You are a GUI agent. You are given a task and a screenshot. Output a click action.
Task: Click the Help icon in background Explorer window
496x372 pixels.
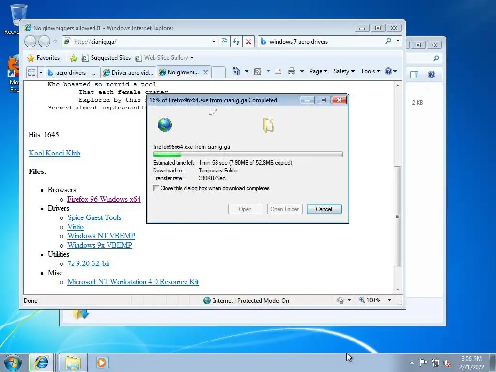coord(431,75)
